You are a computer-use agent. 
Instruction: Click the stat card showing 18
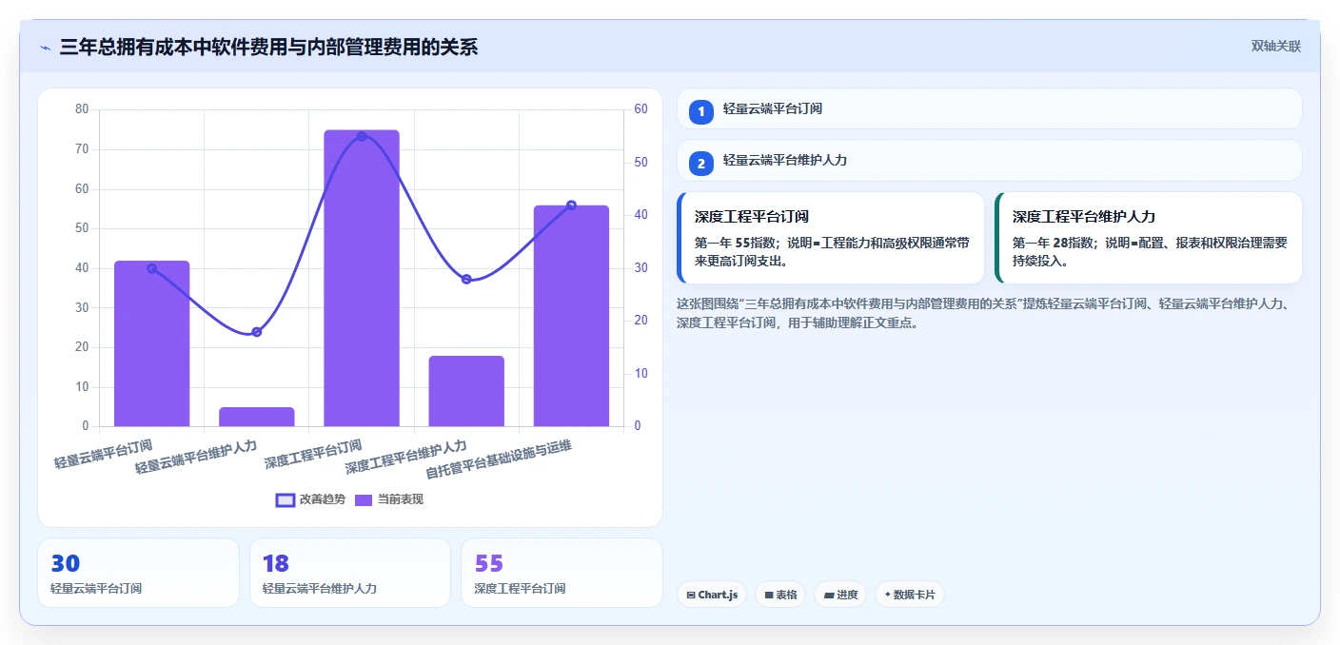coord(350,573)
